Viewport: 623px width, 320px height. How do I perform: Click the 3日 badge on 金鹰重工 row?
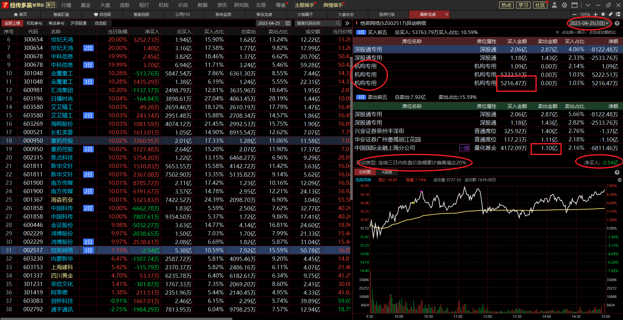pyautogui.click(x=88, y=82)
